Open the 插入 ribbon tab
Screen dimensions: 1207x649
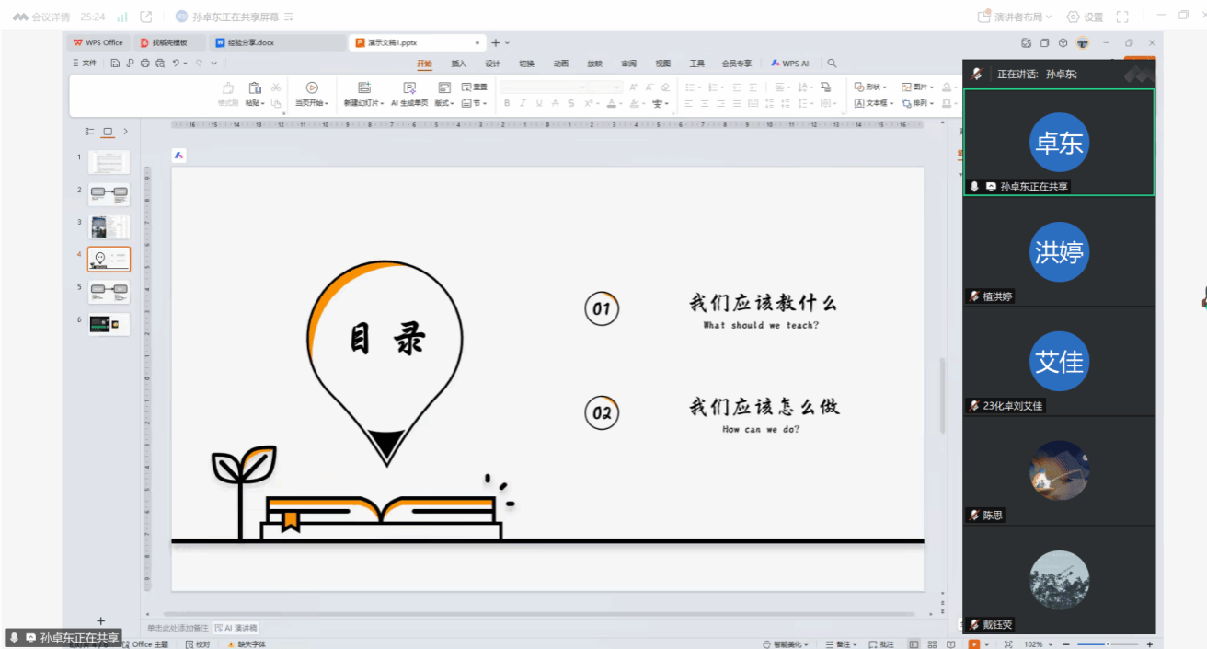458,64
